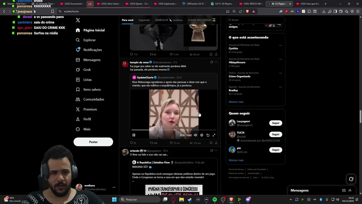Open Premium in the sidebar
This screenshot has width=362, height=204.
[86, 109]
